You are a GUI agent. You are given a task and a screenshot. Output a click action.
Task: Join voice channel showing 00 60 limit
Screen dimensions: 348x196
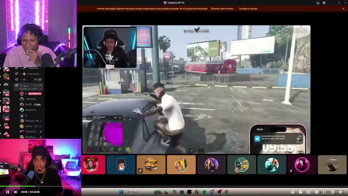29,79
